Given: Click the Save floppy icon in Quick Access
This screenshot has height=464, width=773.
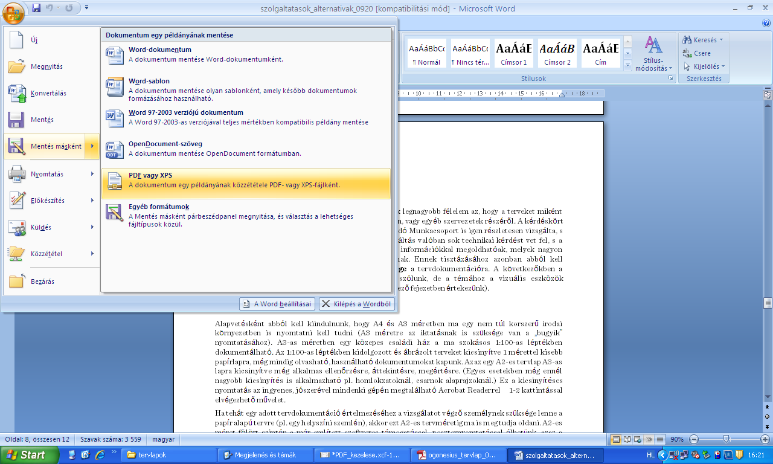Looking at the screenshot, I should click(x=36, y=8).
